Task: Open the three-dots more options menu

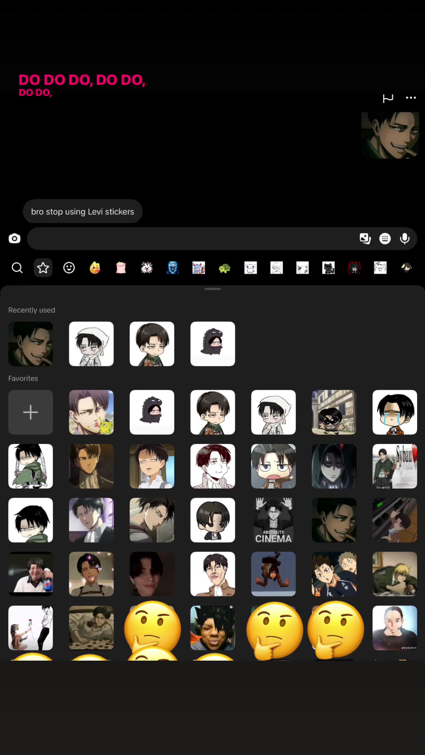Action: [411, 98]
